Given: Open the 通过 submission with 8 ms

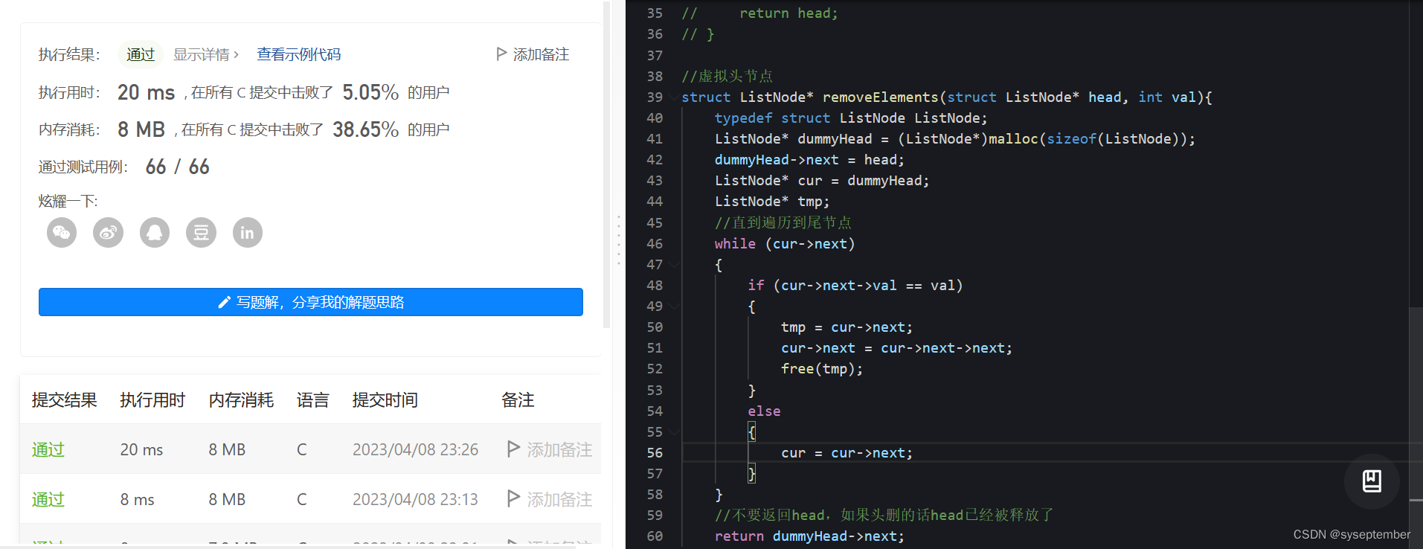Looking at the screenshot, I should 48,499.
